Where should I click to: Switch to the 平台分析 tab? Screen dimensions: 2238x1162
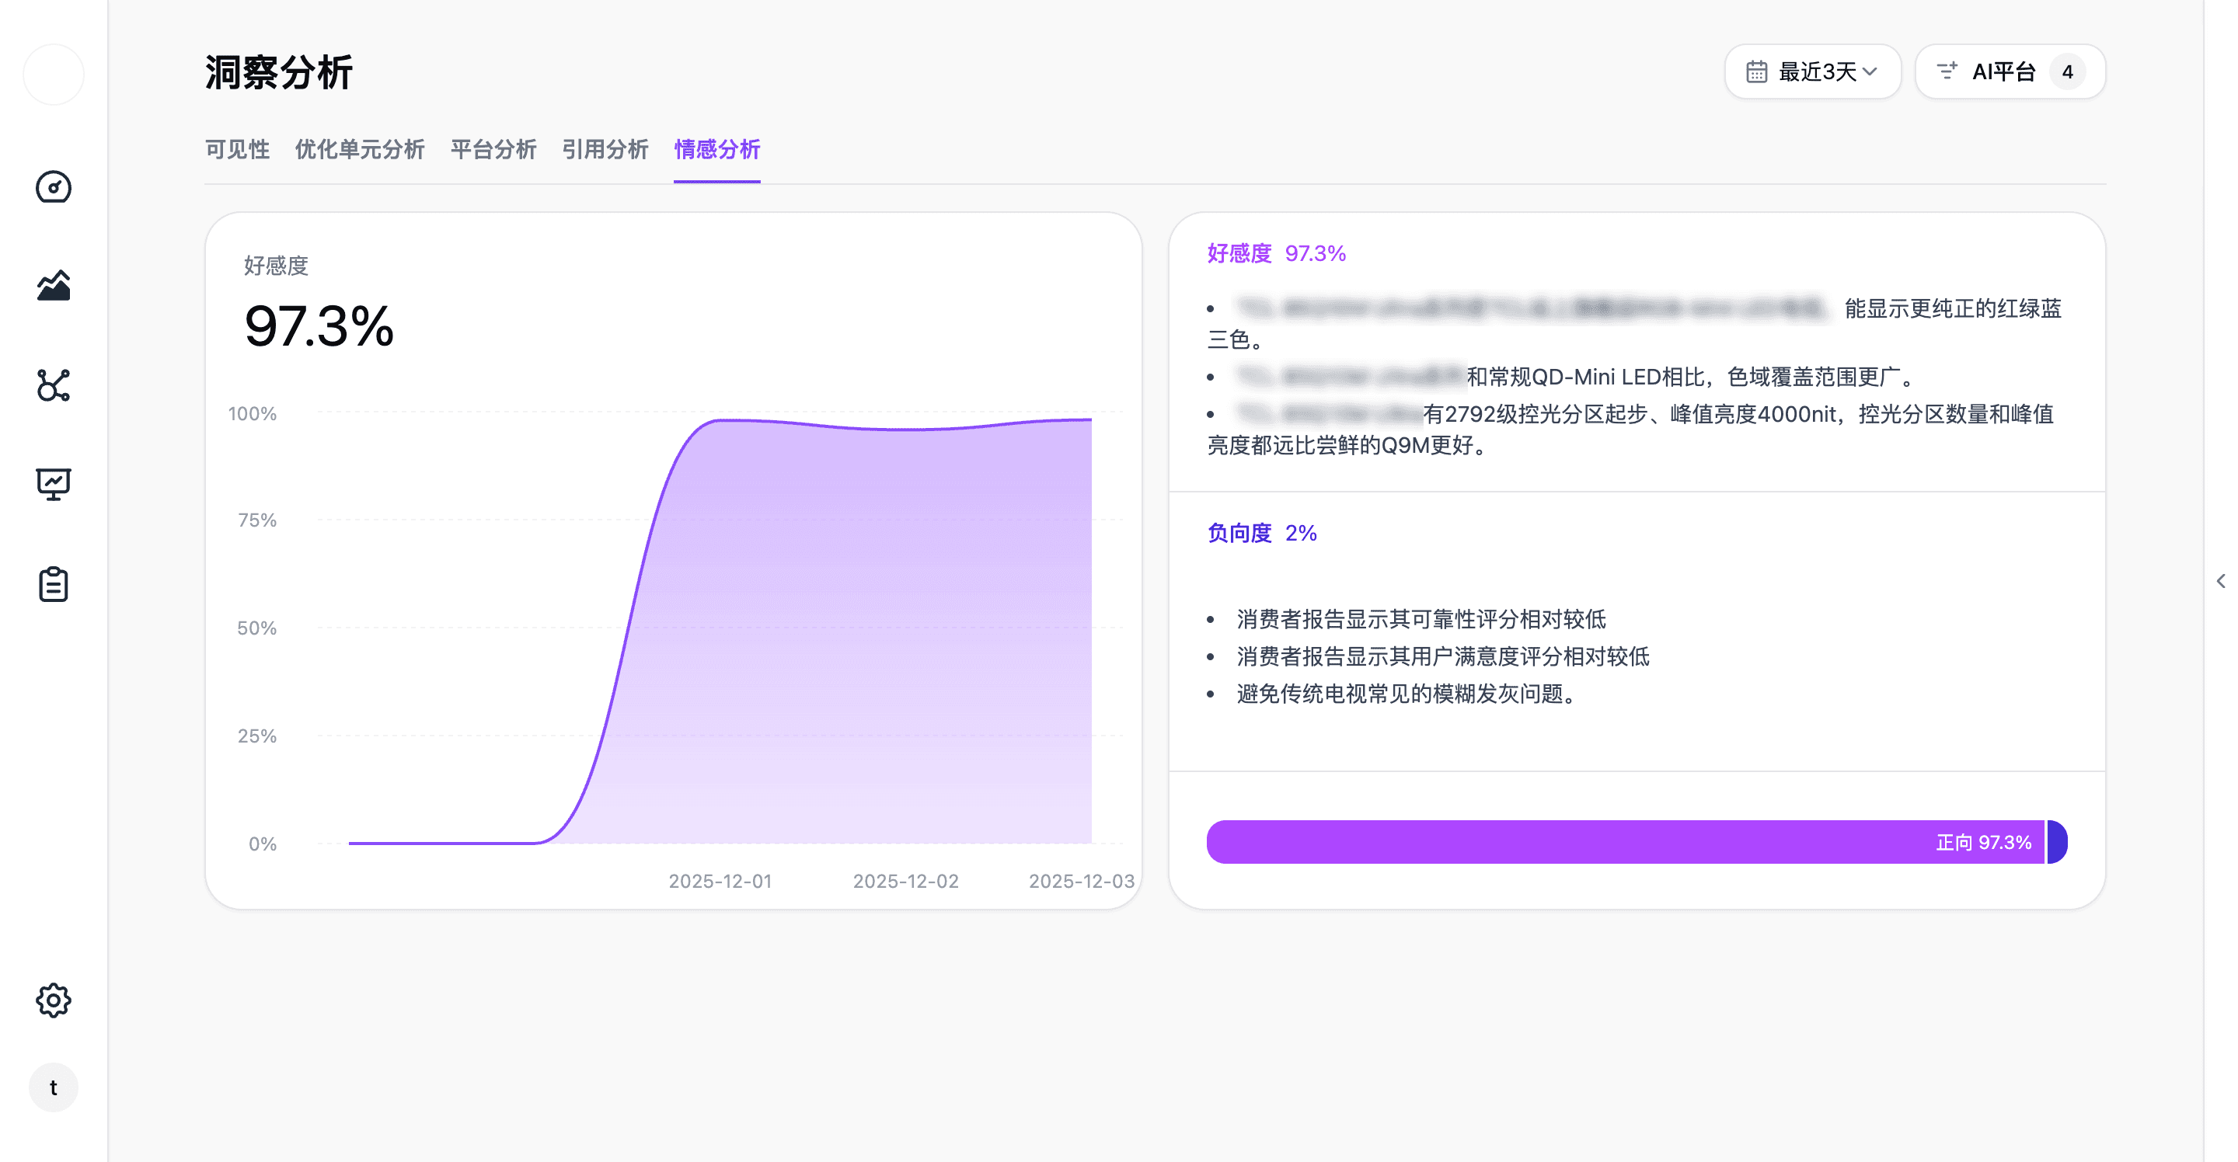click(493, 149)
